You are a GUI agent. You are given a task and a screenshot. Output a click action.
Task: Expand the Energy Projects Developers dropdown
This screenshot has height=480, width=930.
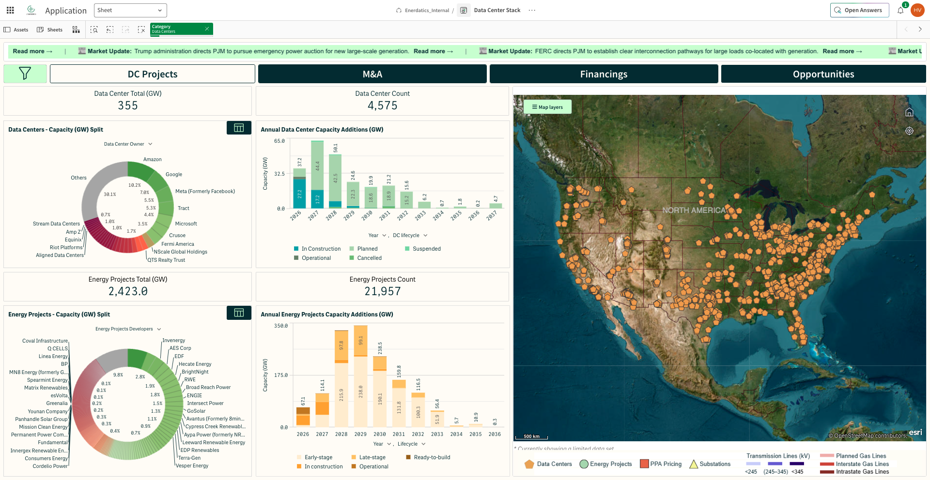pos(128,329)
